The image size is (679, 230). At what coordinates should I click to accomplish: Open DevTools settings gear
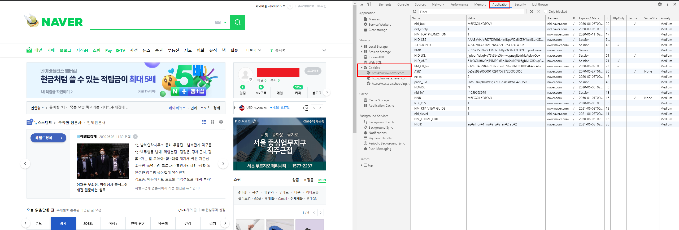click(x=660, y=4)
